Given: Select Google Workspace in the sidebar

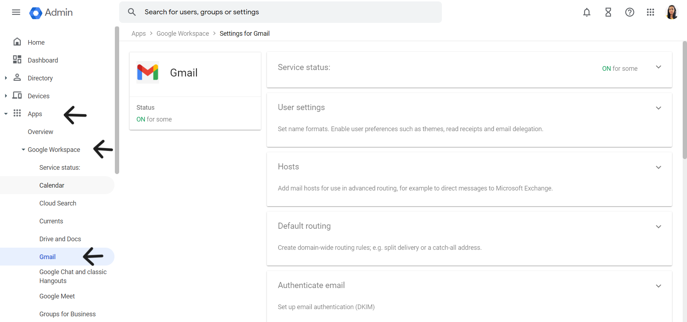Looking at the screenshot, I should coord(54,150).
